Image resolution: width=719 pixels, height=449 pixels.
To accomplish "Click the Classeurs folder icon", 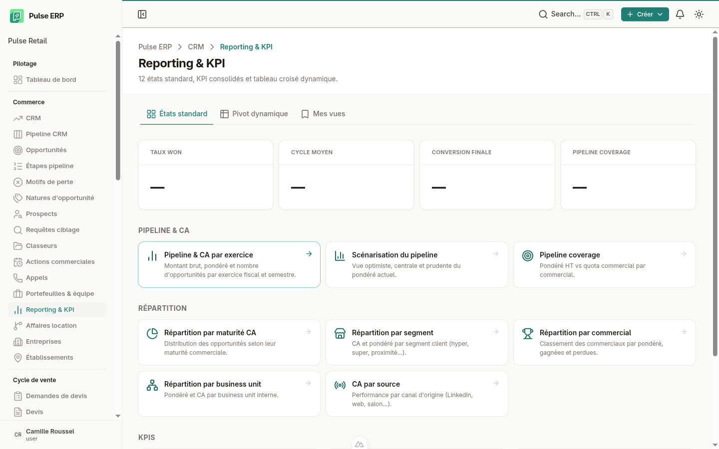I will click(18, 246).
